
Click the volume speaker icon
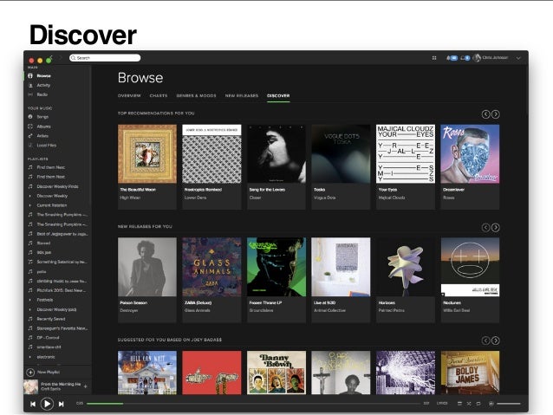491,404
